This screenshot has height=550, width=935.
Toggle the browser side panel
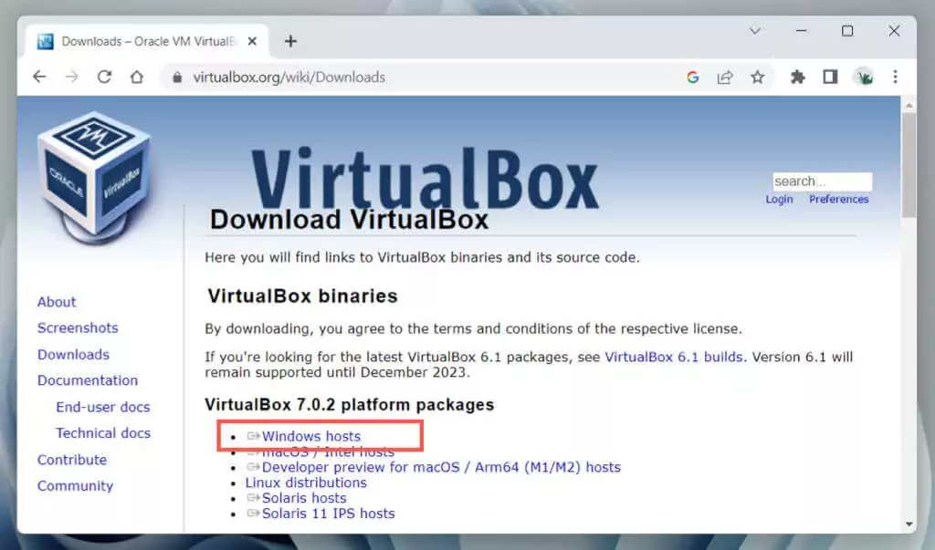pos(830,77)
